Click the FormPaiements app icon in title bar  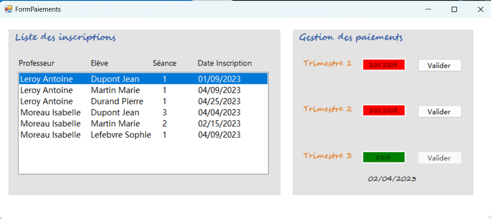pyautogui.click(x=9, y=9)
